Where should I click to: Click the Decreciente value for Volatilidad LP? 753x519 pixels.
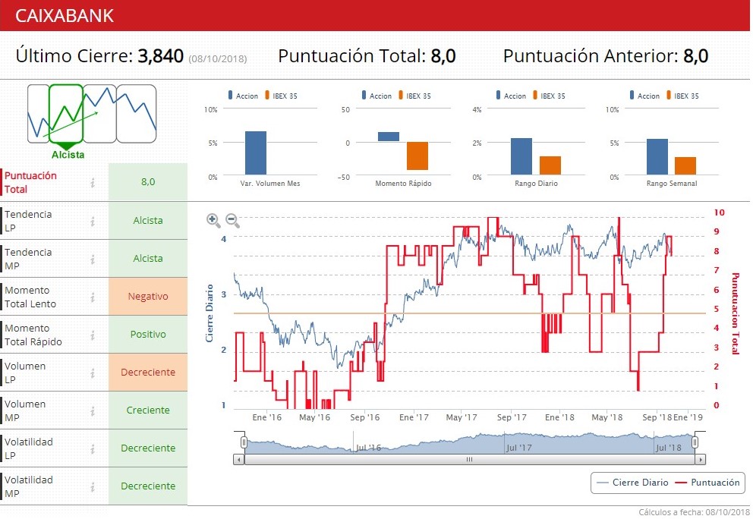click(x=148, y=448)
